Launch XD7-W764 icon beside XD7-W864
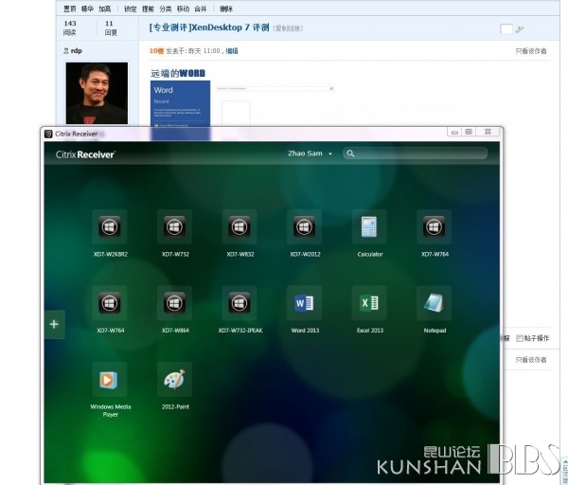Screen dimensions: 568x485 click(x=110, y=303)
